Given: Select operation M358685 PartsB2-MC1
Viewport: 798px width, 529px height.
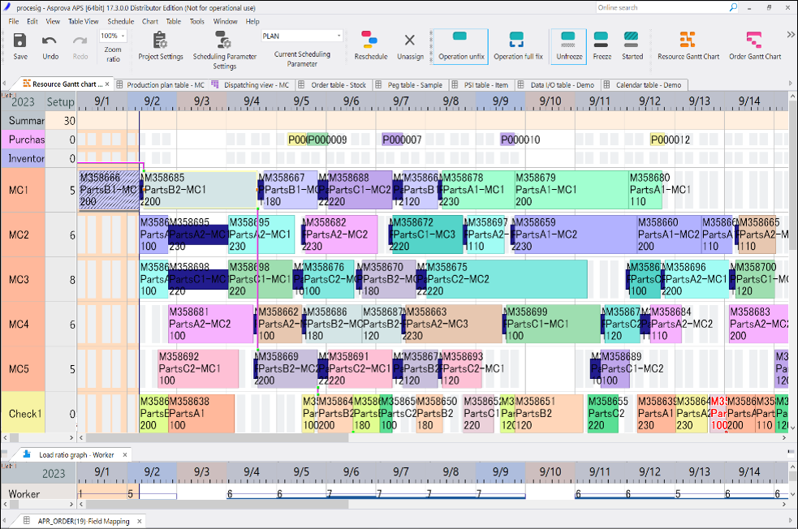Looking at the screenshot, I should click(x=201, y=190).
